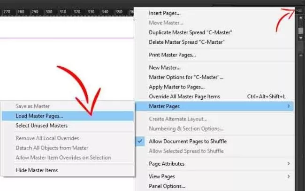The image size is (305, 191).
Task: Expand the Master Pages submenu arrow
Action: [x=289, y=106]
